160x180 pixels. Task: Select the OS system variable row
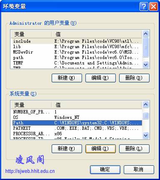(x=77, y=117)
